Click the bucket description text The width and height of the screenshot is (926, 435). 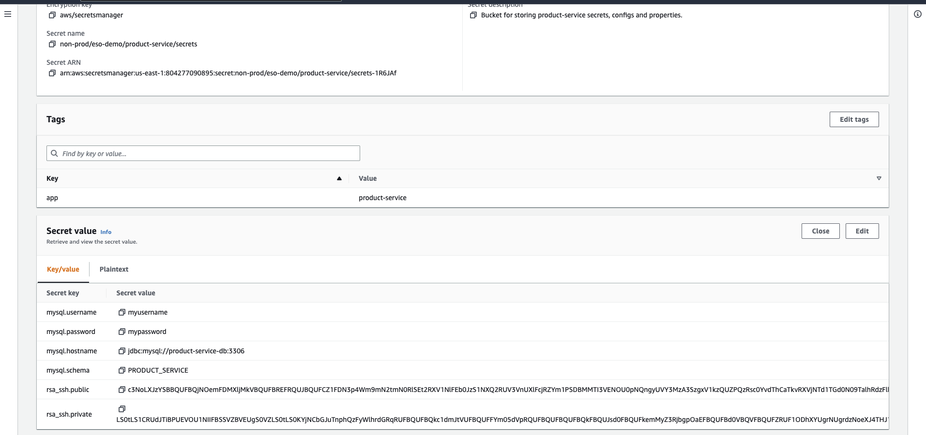point(581,15)
